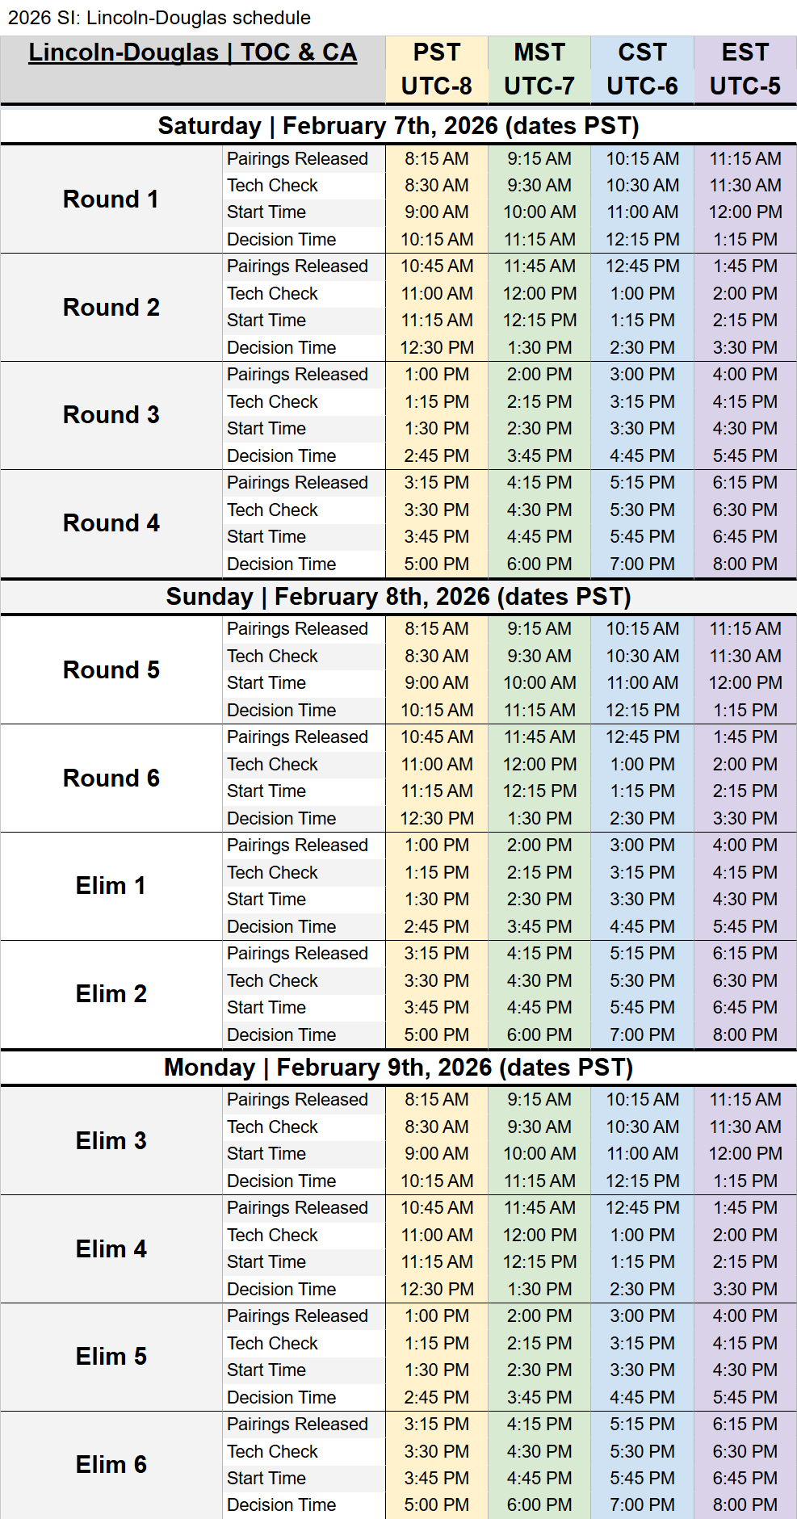Select the Sunday February 8th date header
Viewport: 797px width, 1519px height.
(398, 597)
